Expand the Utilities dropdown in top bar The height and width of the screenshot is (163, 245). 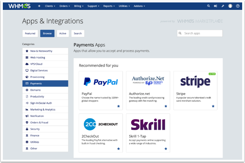tap(124, 6)
